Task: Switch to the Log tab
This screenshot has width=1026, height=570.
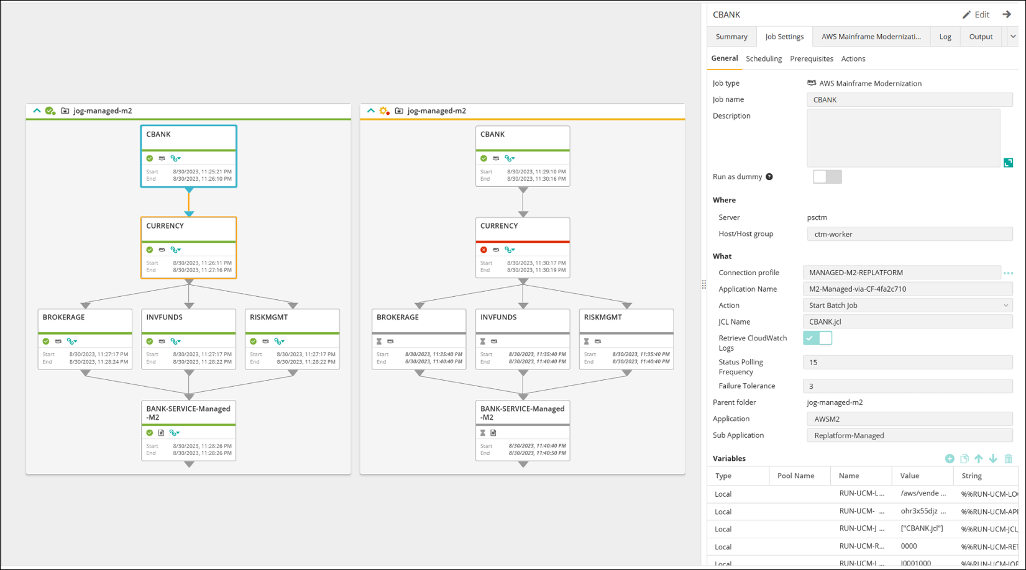Action: 945,37
